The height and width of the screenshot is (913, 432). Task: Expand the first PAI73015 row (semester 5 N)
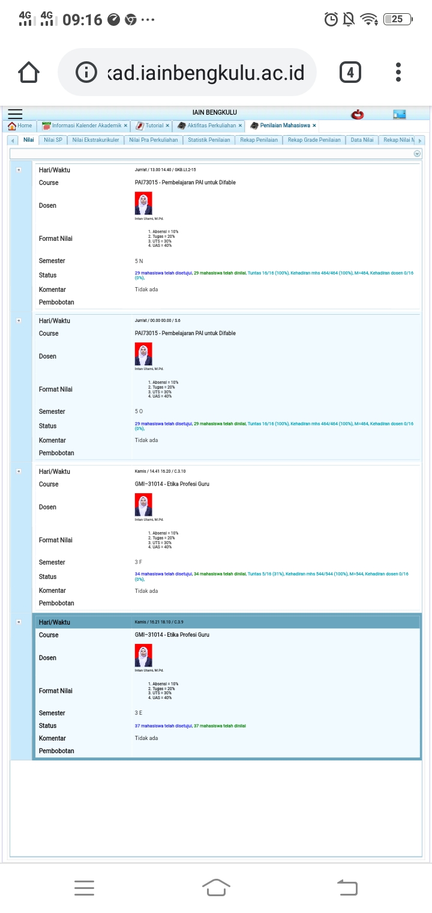(19, 170)
